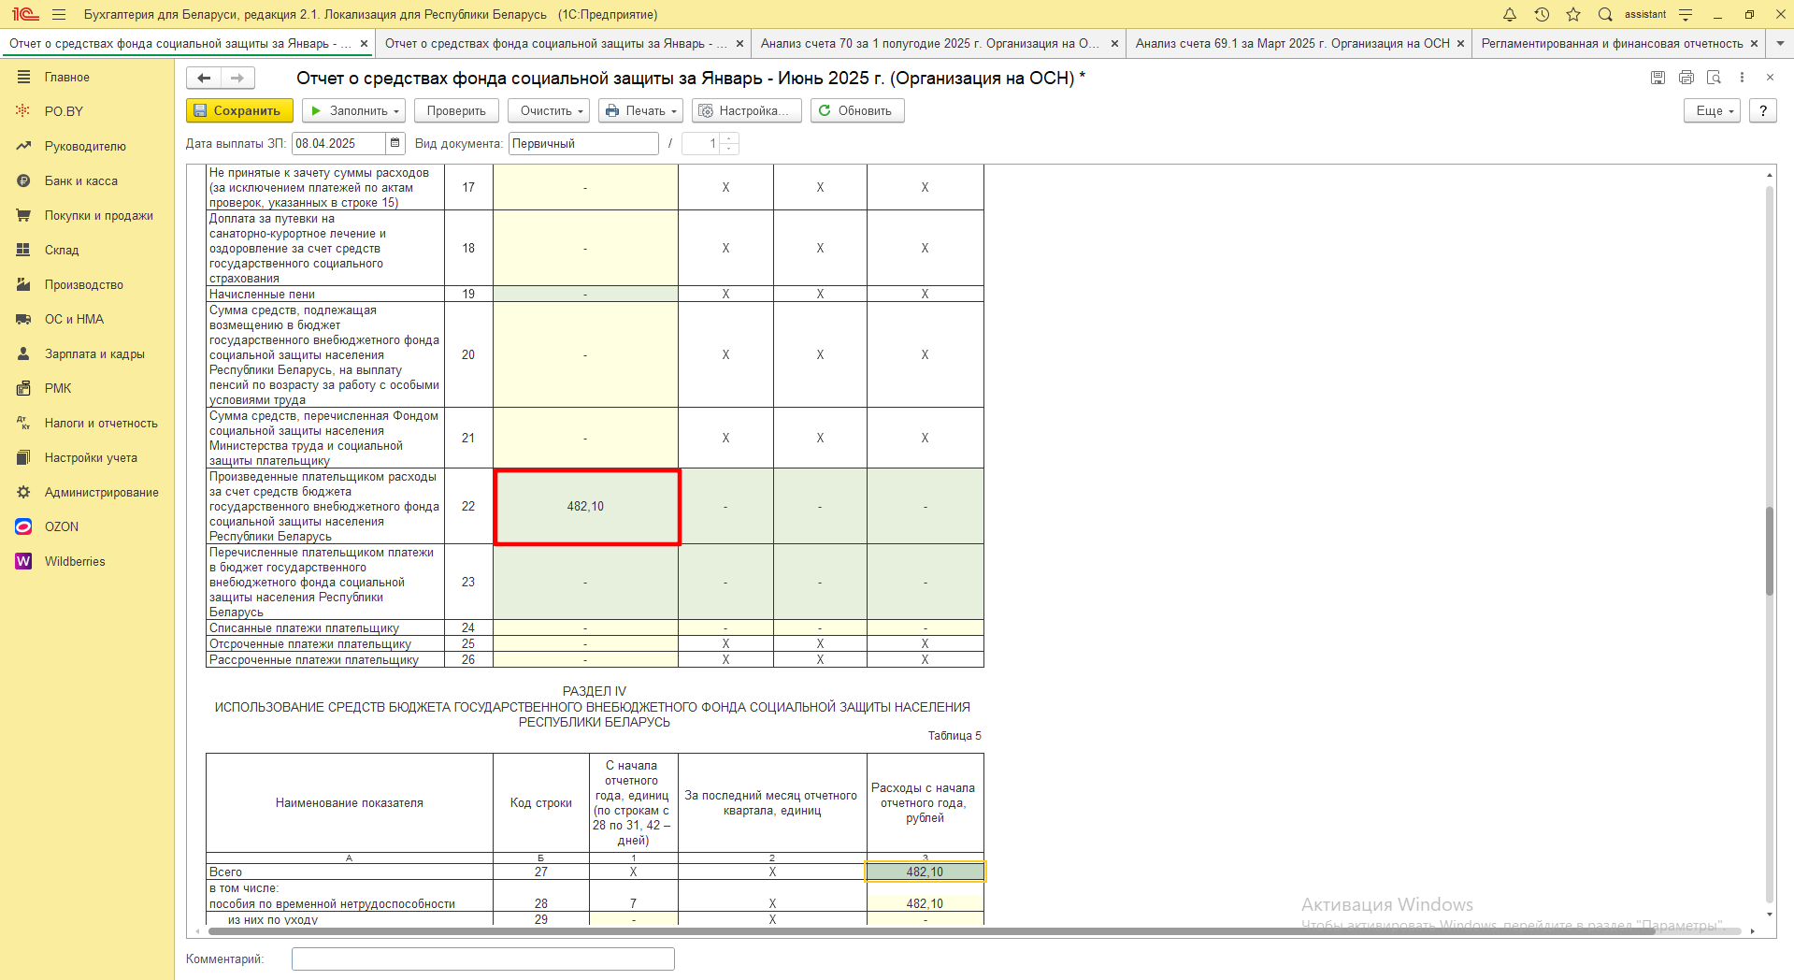This screenshot has width=1794, height=980.
Task: Expand the Печать dropdown
Action: coord(640,110)
